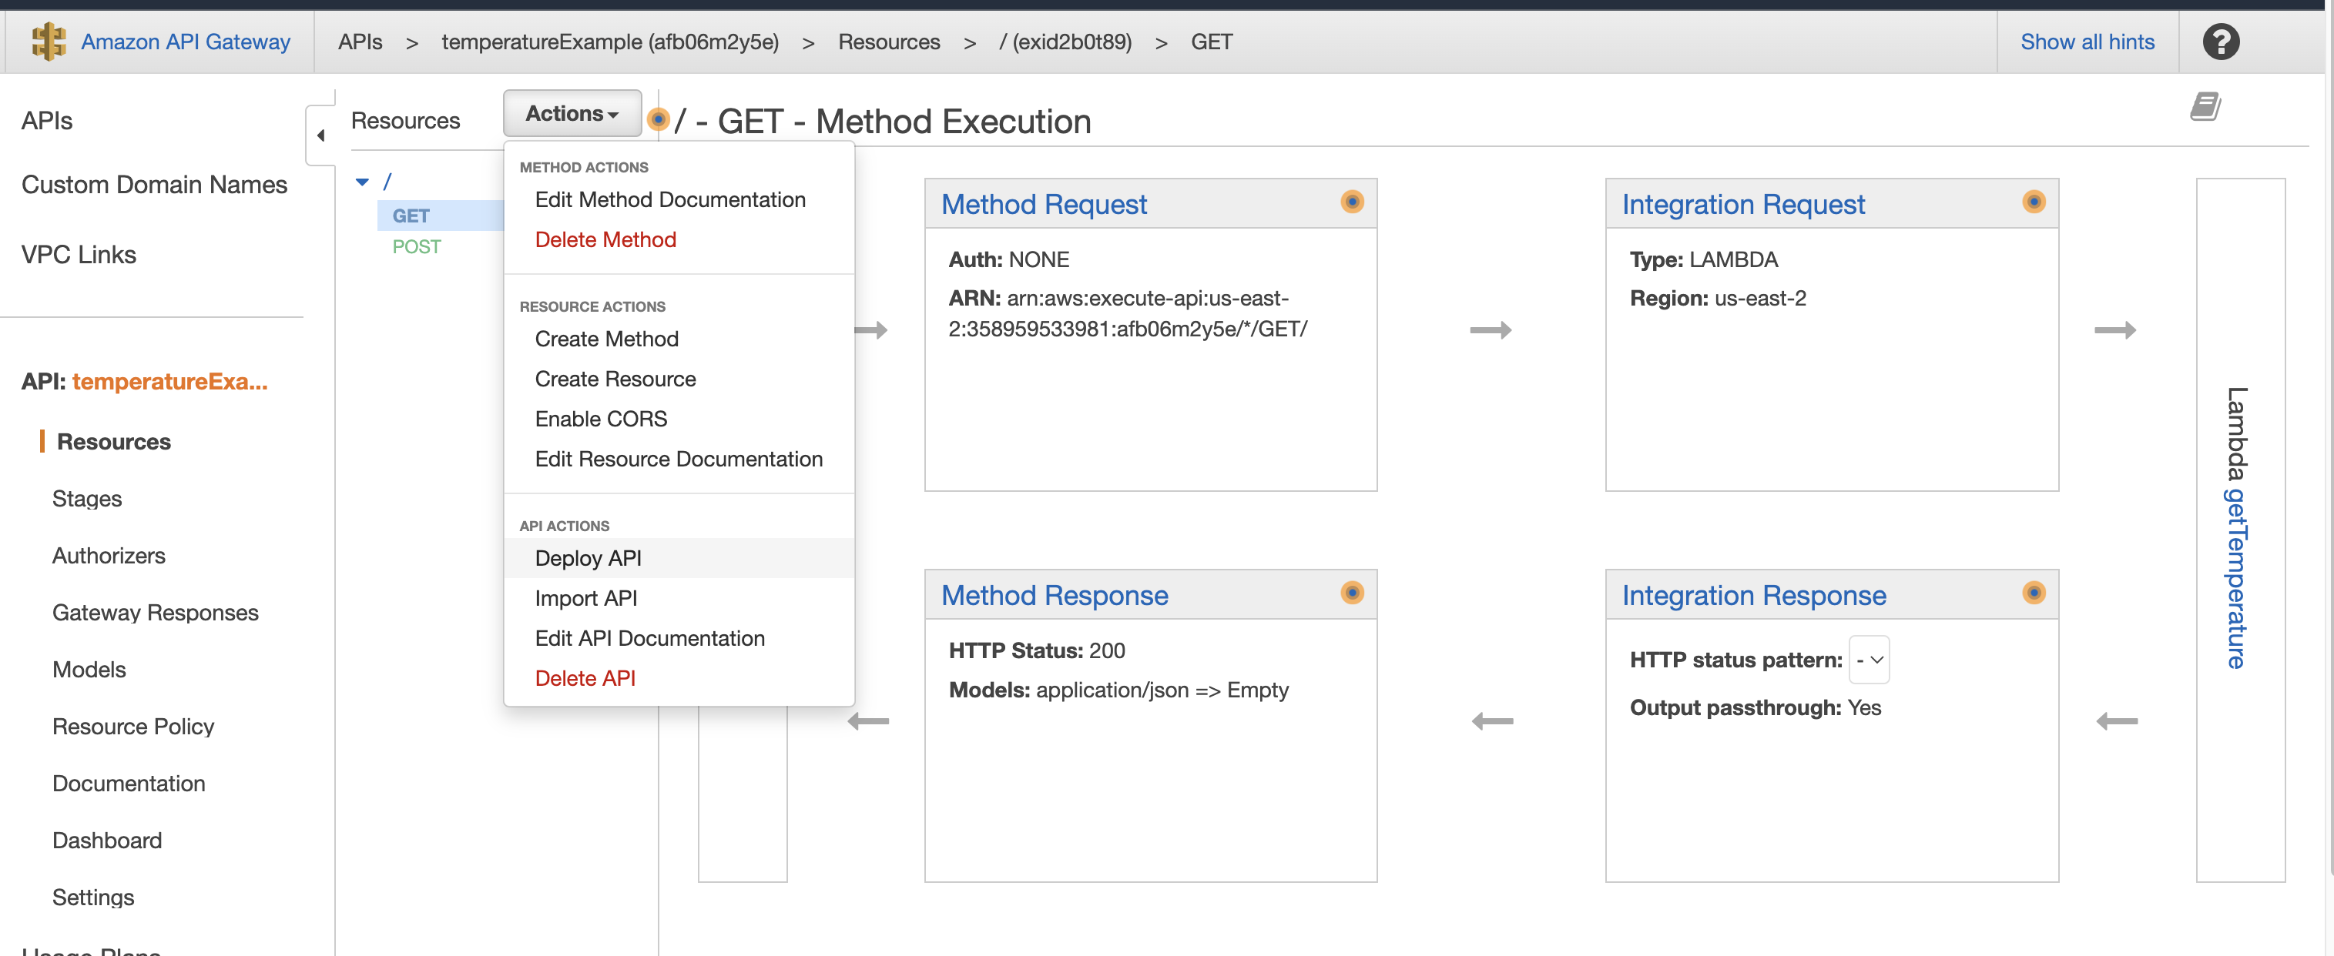Image resolution: width=2334 pixels, height=956 pixels.
Task: Click the hint icon on Integration Request panel
Action: (x=2034, y=202)
